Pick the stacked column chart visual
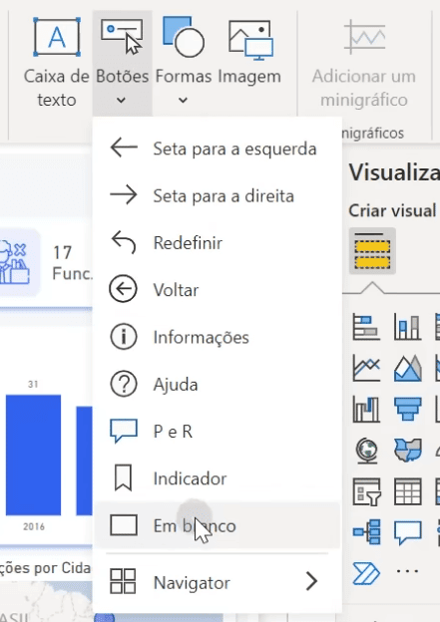Screen dimensions: 440x622 [407, 327]
